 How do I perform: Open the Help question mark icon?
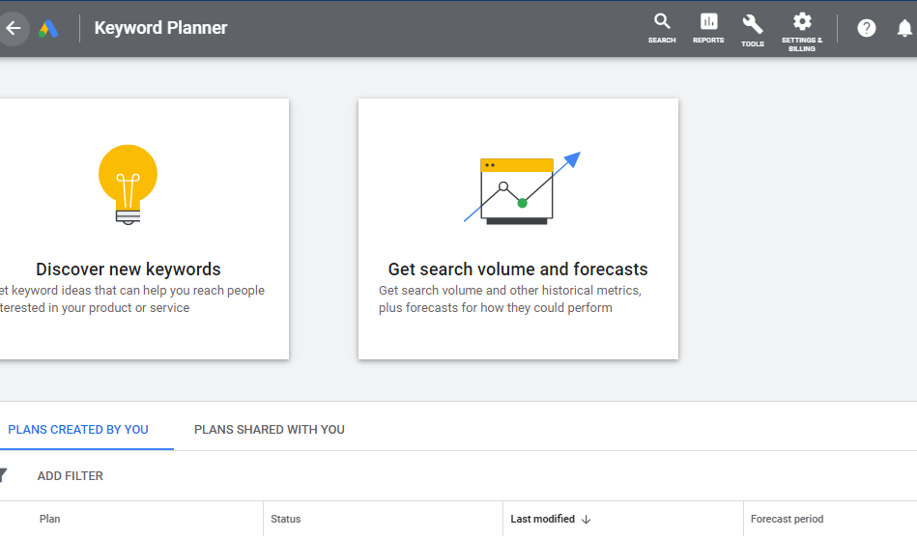point(867,28)
